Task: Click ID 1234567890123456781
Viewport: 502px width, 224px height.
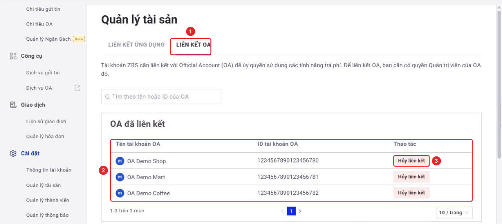Action: 288,177
